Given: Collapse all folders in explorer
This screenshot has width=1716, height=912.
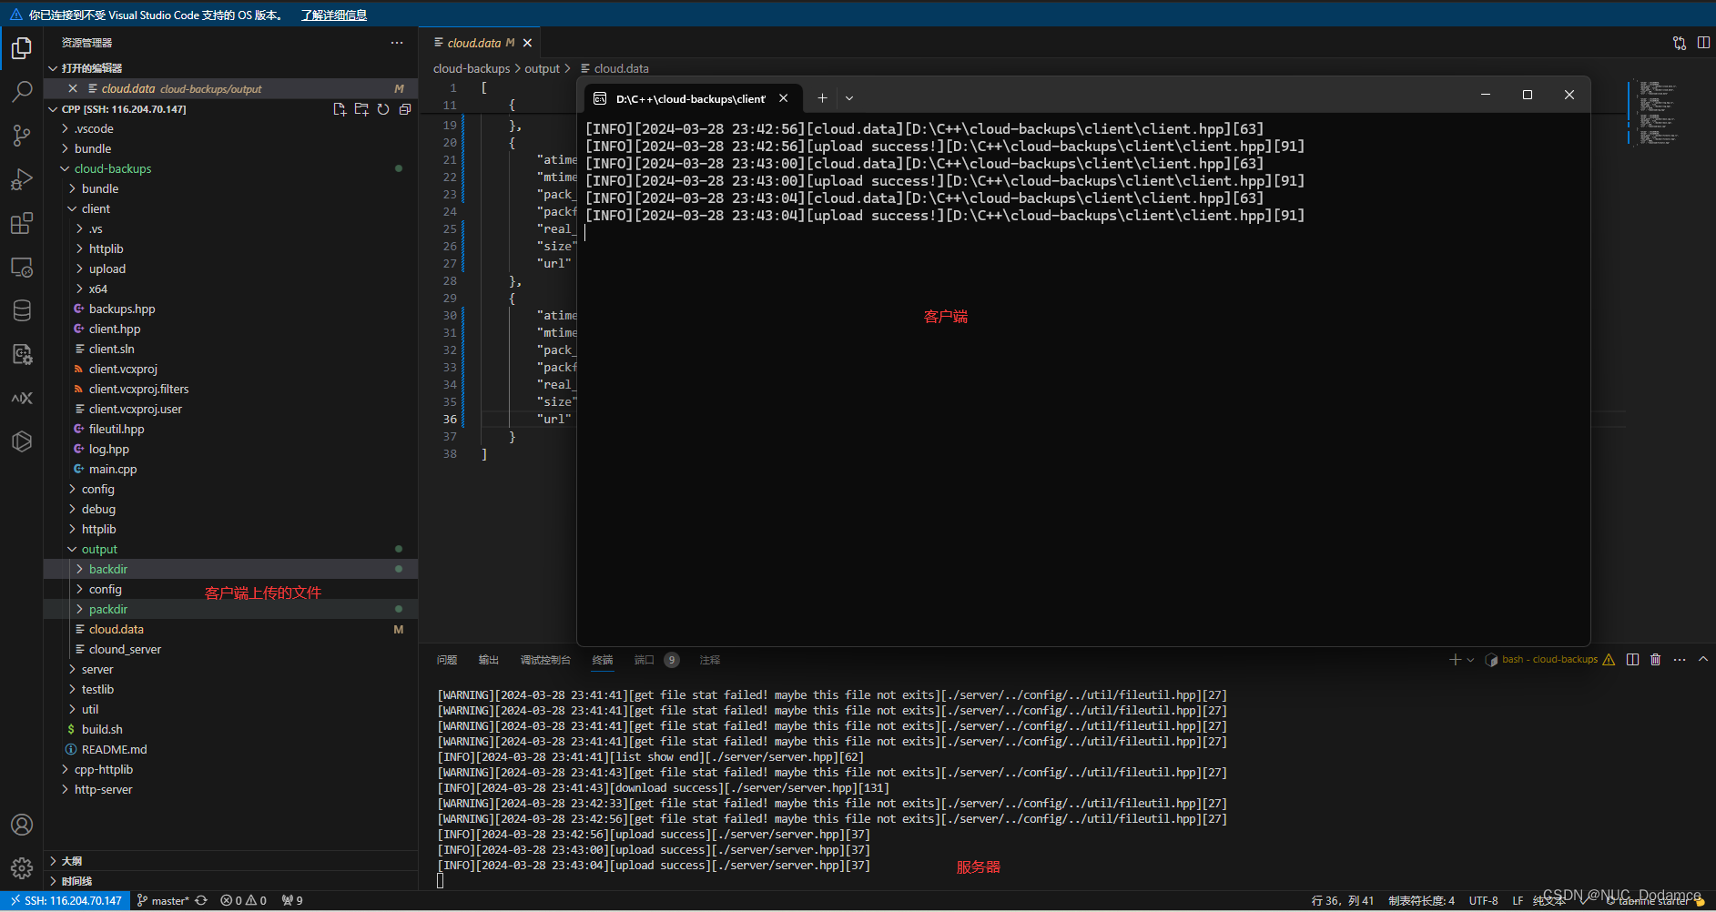Looking at the screenshot, I should [405, 109].
